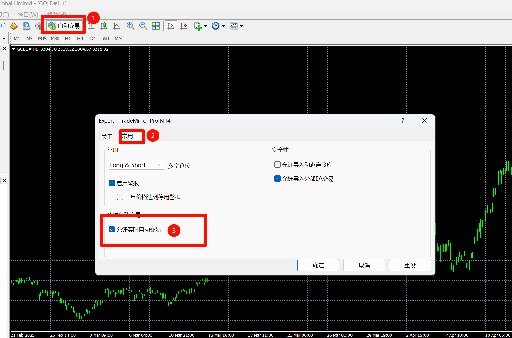This screenshot has height=338, width=512.
Task: Switch to the 常用 tab
Action: point(127,136)
